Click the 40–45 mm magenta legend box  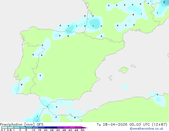pyautogui.click(x=72, y=128)
